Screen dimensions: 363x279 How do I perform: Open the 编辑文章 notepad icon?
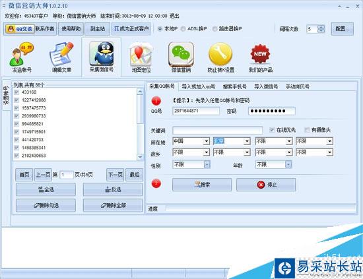click(61, 57)
